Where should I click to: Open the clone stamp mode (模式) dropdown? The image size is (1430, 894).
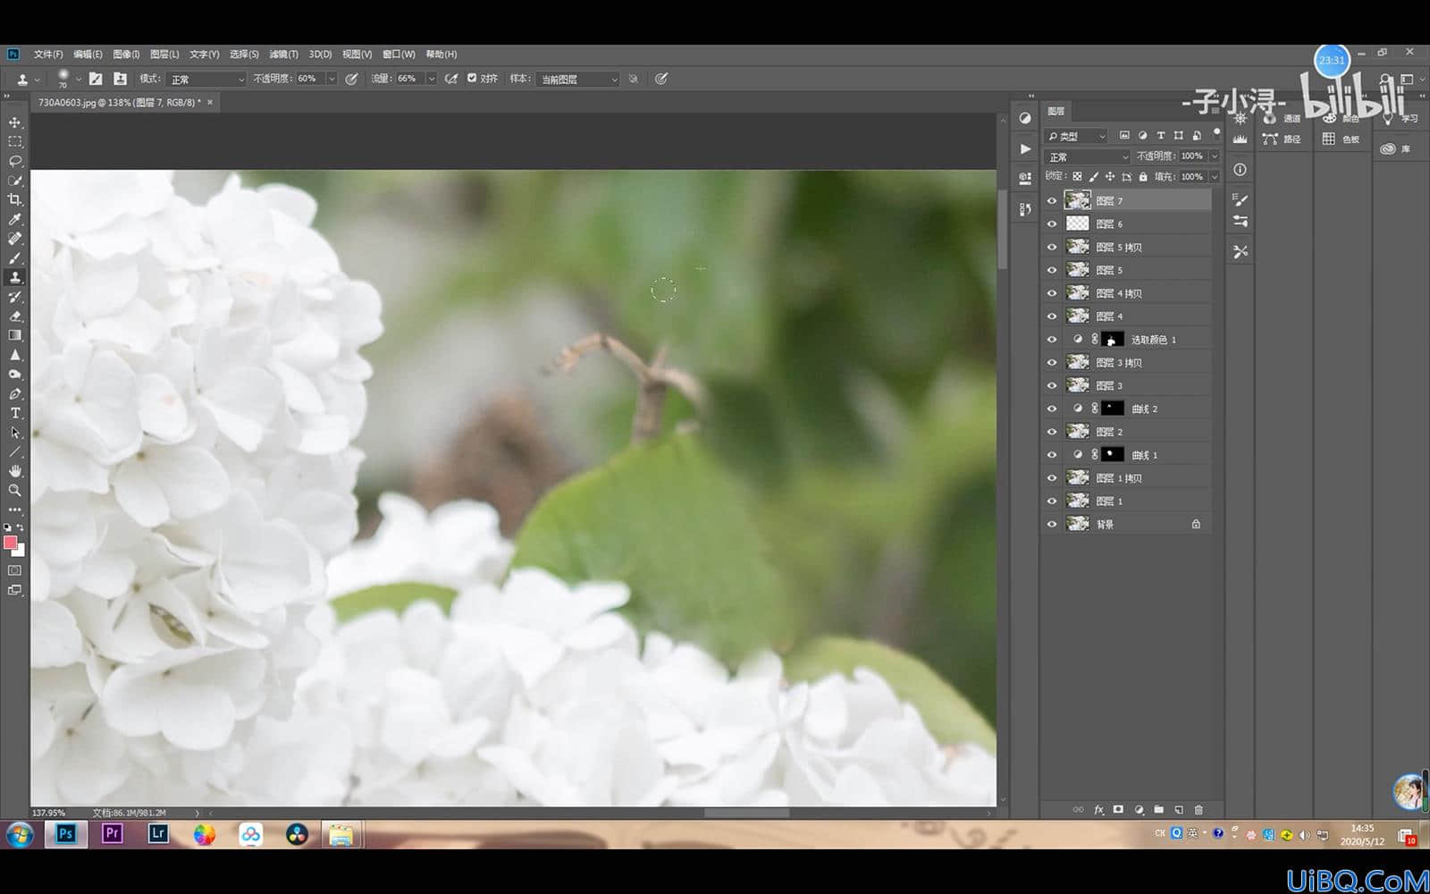pos(206,80)
